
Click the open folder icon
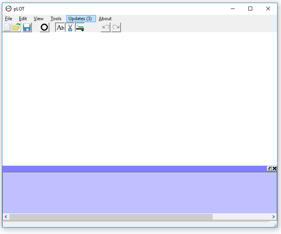tap(16, 27)
